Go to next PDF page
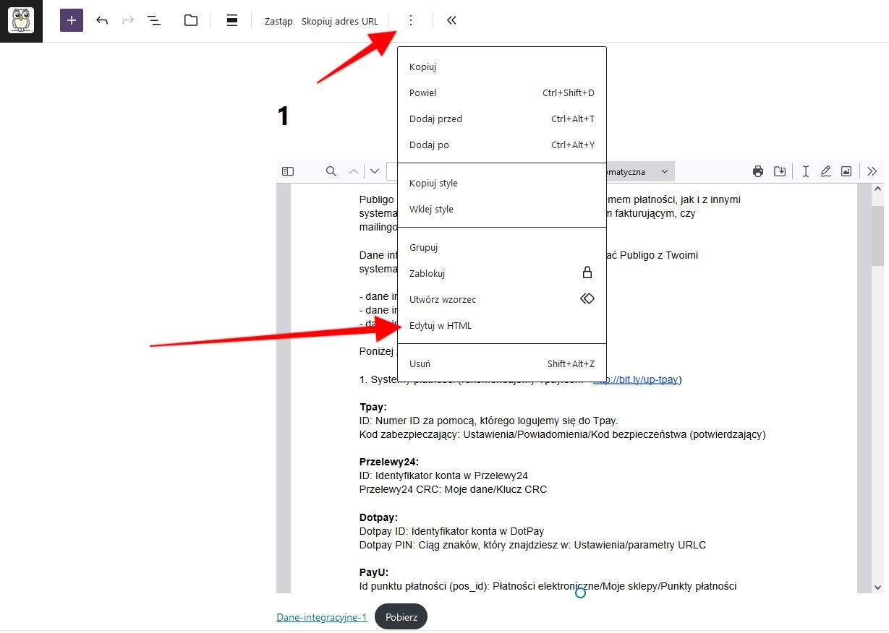The image size is (889, 633). [x=375, y=171]
